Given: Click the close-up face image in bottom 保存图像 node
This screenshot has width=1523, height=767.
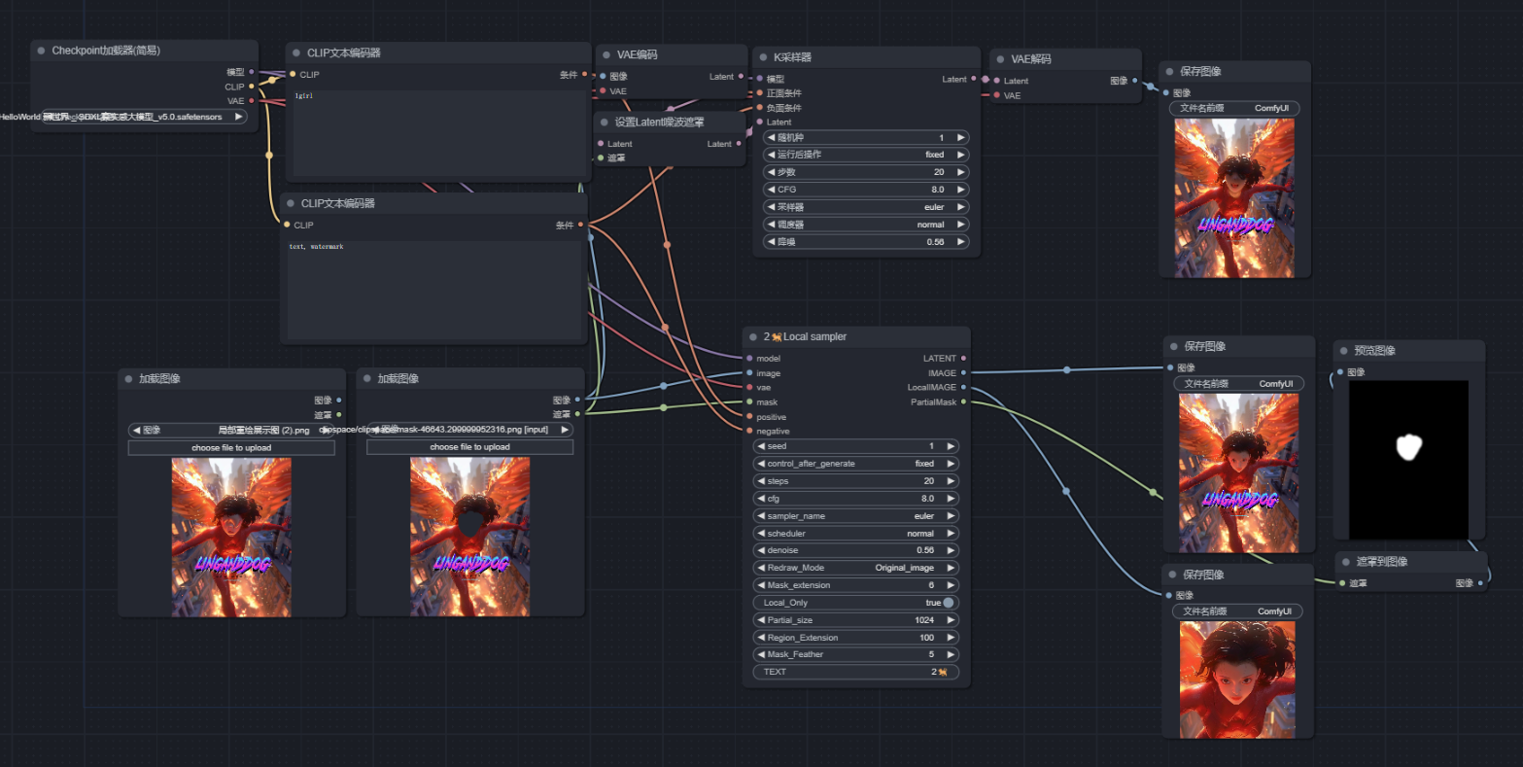Looking at the screenshot, I should pyautogui.click(x=1237, y=680).
